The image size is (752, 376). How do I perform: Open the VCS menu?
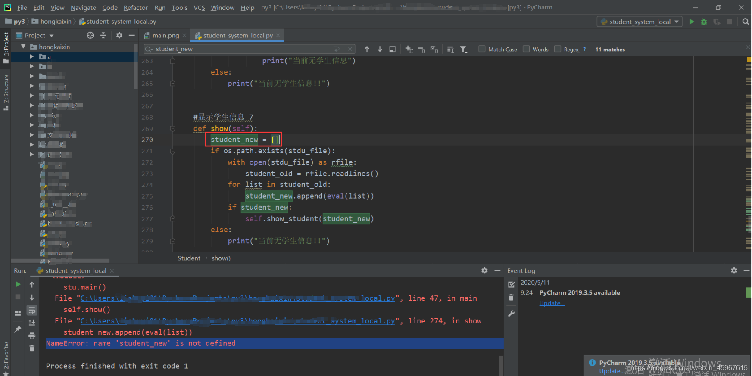point(199,7)
